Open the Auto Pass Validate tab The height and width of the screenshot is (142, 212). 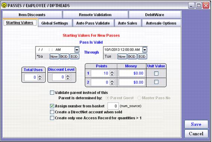click(x=93, y=23)
